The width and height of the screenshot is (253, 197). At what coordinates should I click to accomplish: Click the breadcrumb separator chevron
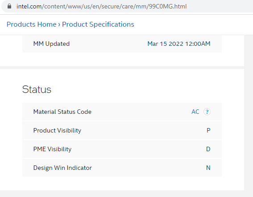[x=59, y=24]
